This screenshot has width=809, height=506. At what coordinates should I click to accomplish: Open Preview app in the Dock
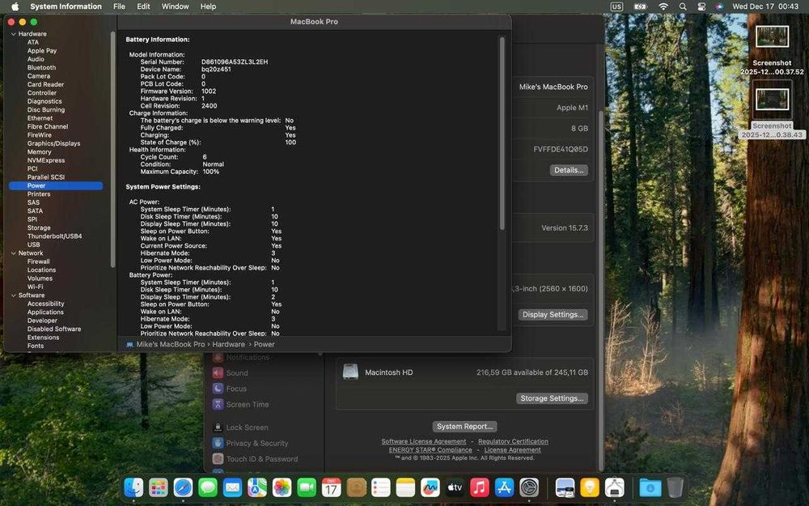[565, 487]
